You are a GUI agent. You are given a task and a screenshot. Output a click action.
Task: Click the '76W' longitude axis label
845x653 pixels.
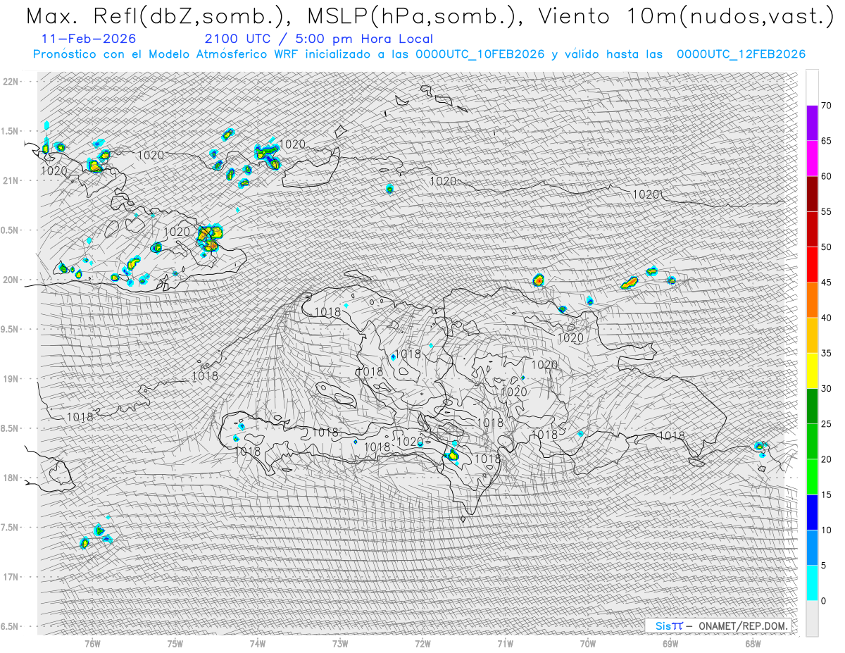(92, 644)
